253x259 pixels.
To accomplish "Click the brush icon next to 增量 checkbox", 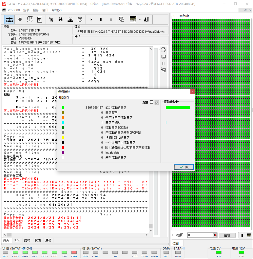I will (x=157, y=102).
